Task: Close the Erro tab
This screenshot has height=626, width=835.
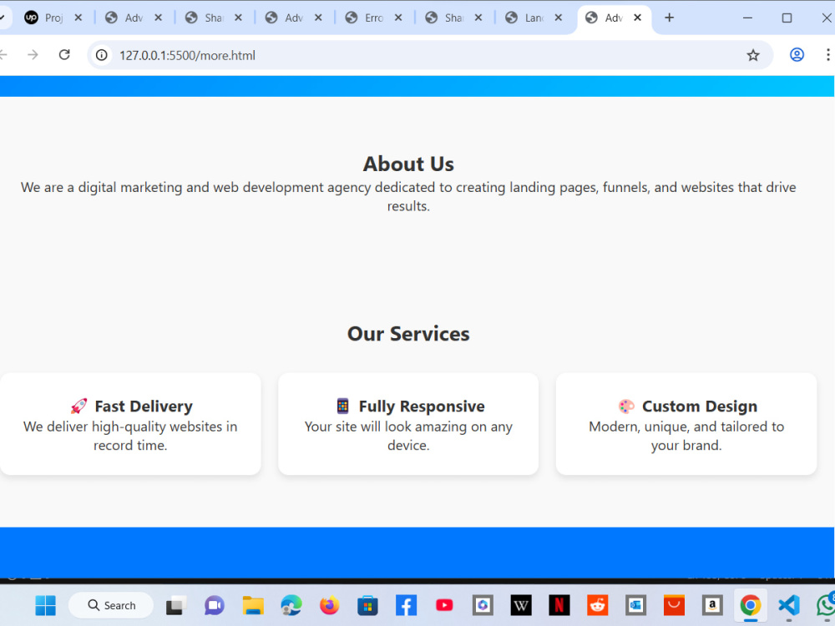Action: [398, 18]
